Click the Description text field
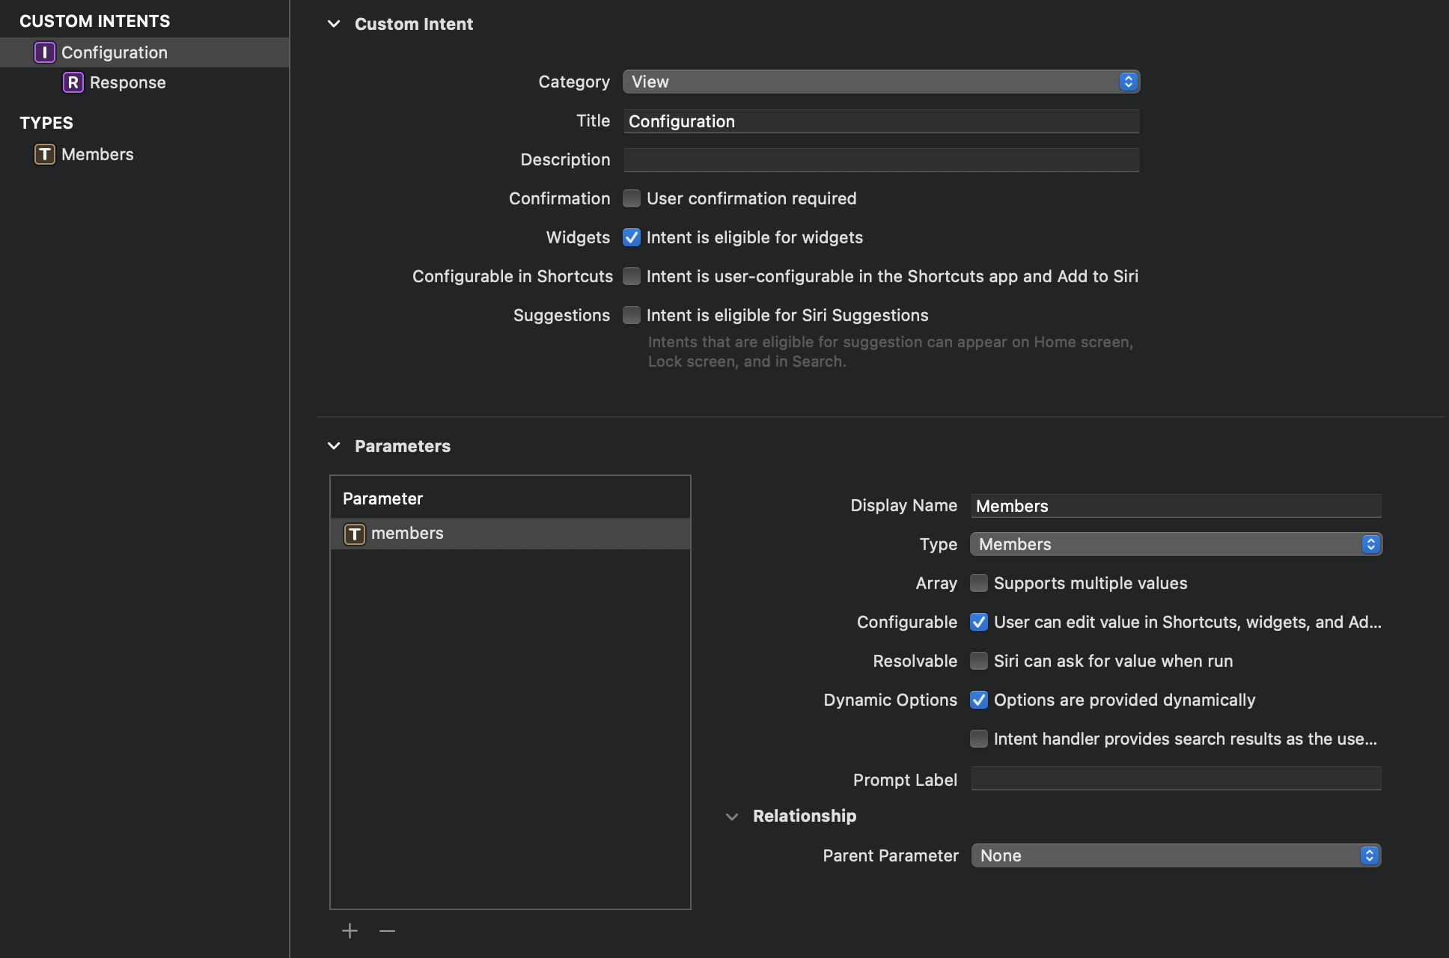 881,159
